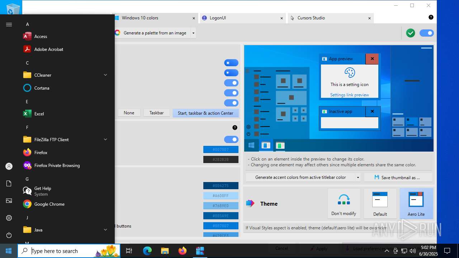Show hidden system tray icons

pyautogui.click(x=387, y=251)
